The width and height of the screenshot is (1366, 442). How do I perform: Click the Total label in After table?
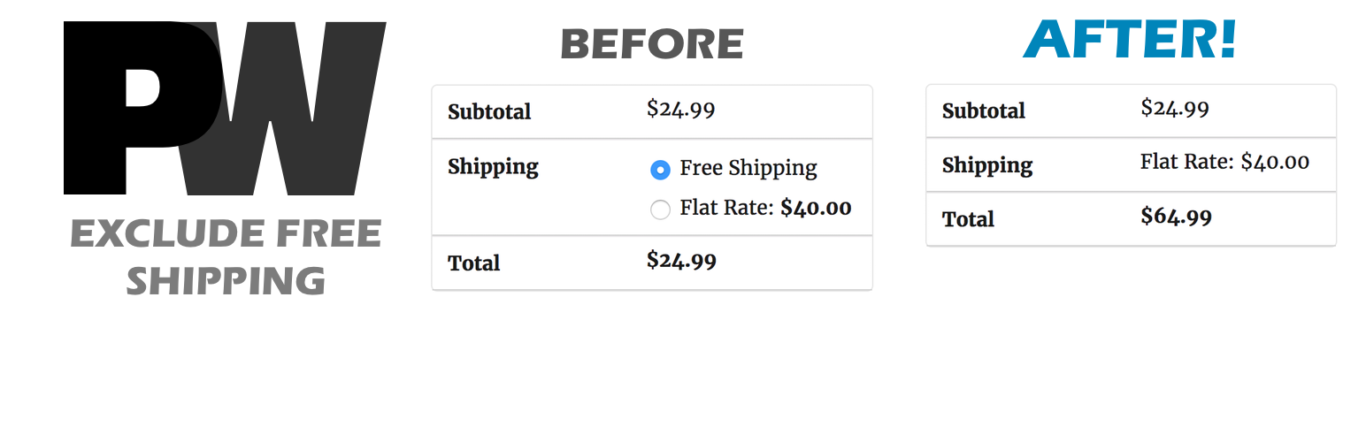[968, 219]
